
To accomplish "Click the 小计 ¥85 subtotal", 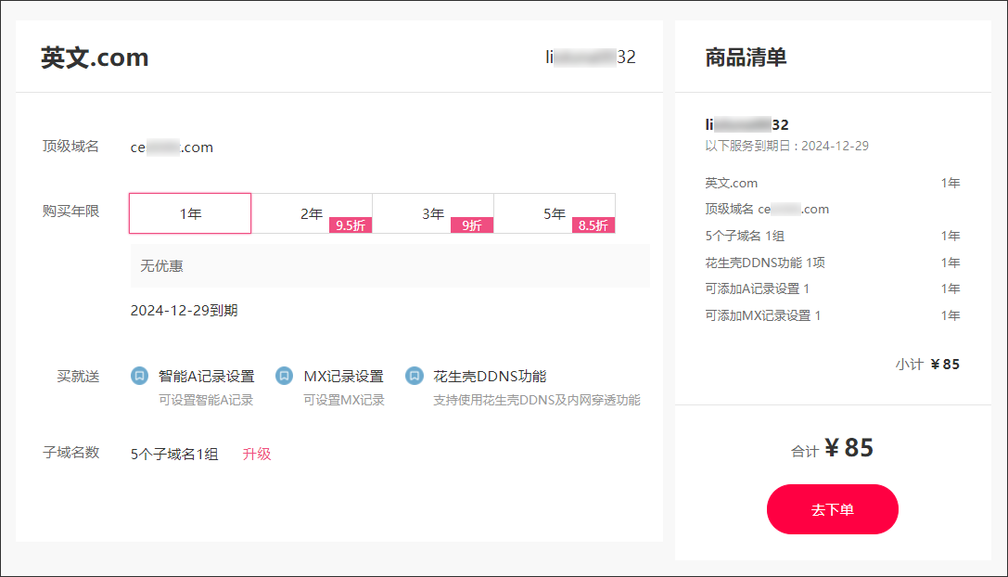I will (927, 365).
